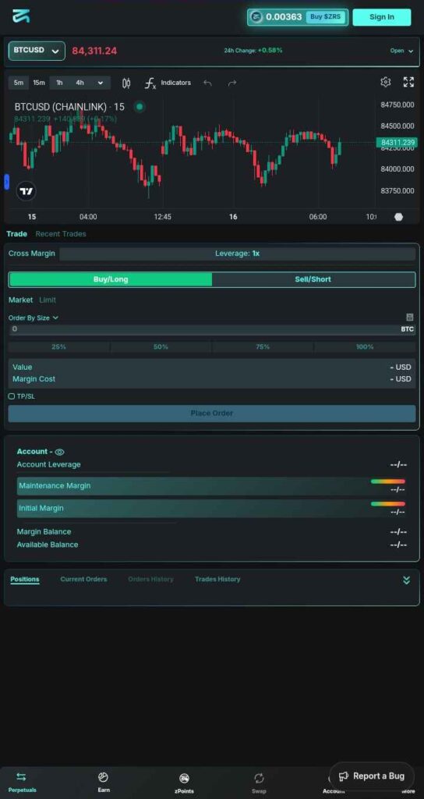Click the 84311.239 current price tag on the chart axis
The width and height of the screenshot is (424, 799).
click(x=397, y=143)
